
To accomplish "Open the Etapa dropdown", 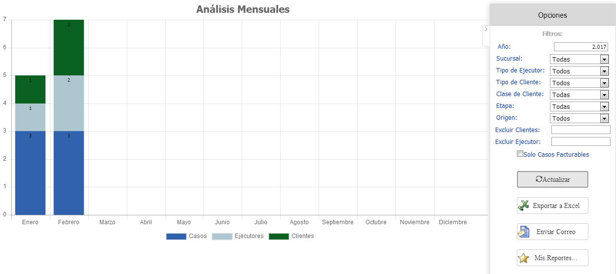I will tap(604, 106).
